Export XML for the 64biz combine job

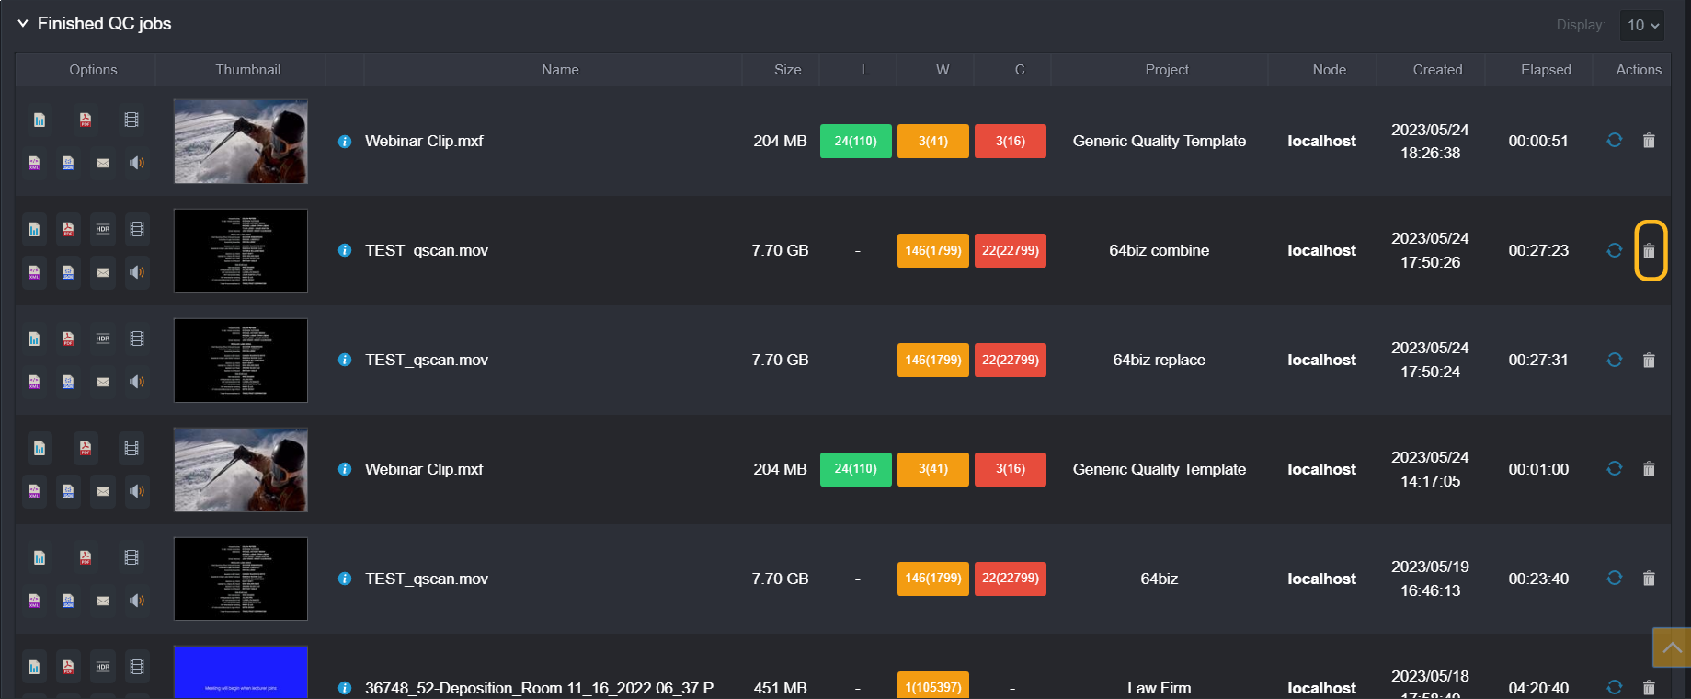point(34,272)
